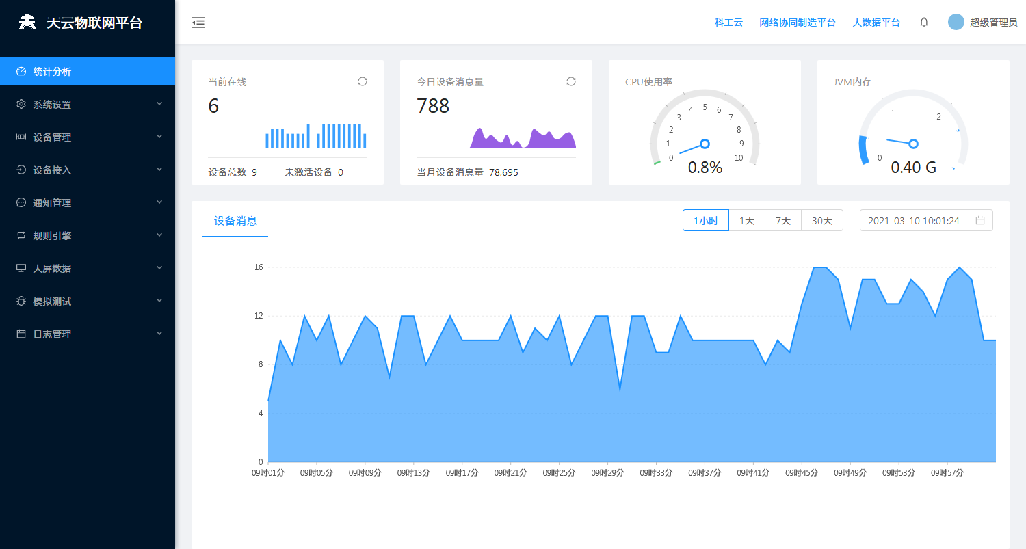Click the 超级管理员 username
This screenshot has width=1026, height=549.
(x=993, y=23)
